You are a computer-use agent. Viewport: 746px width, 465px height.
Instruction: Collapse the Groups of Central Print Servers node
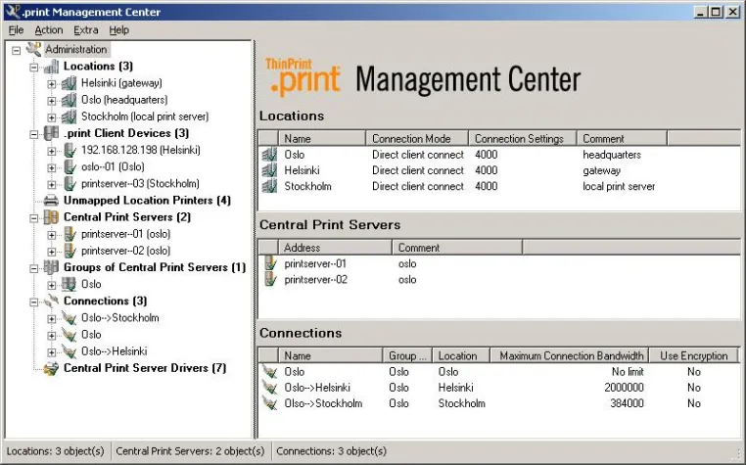(x=34, y=268)
